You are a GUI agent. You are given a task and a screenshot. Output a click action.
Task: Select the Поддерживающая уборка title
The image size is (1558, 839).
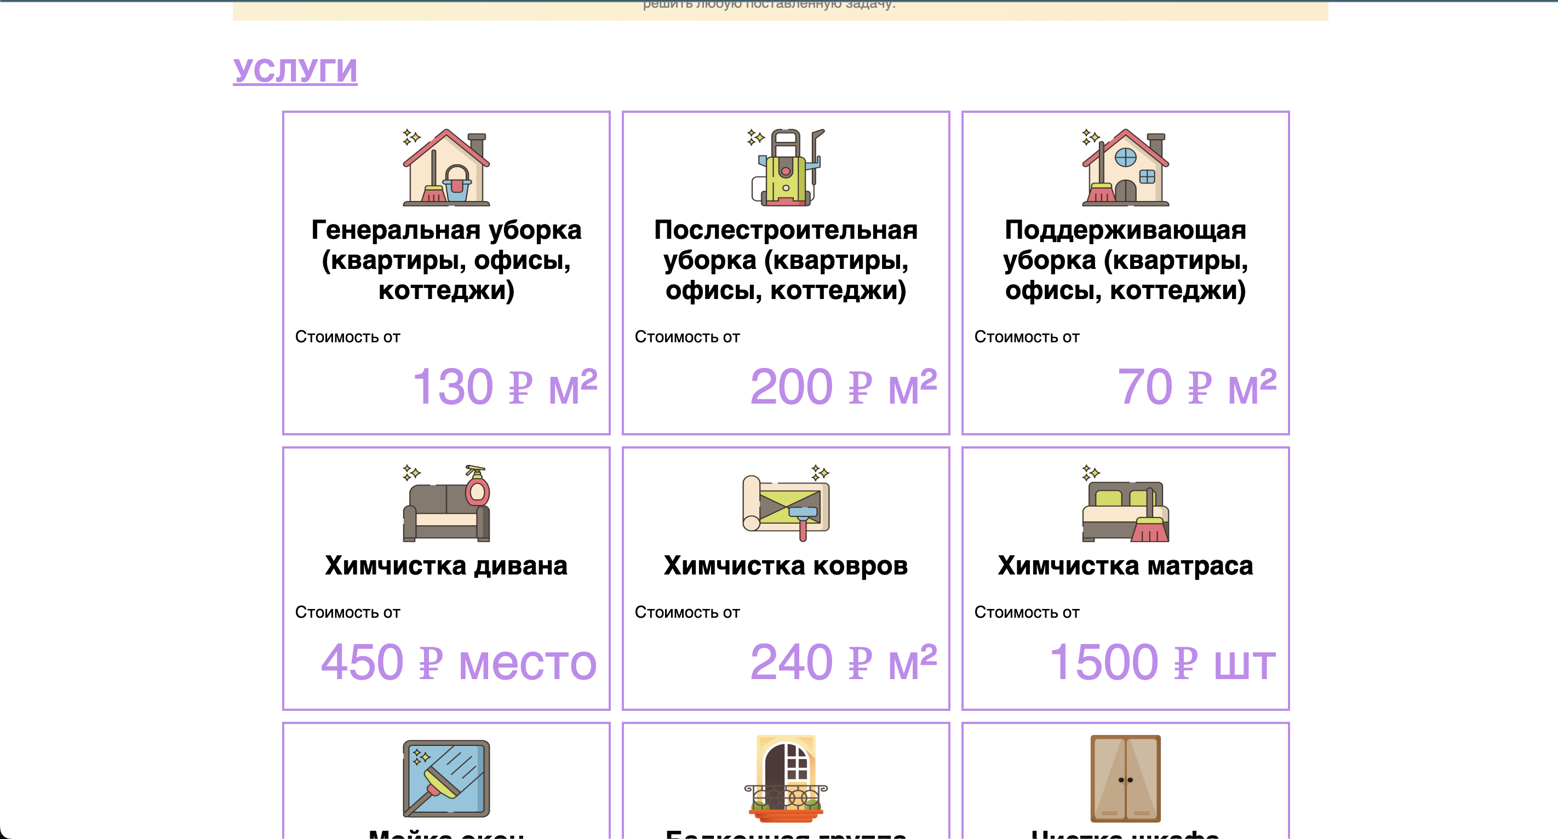coord(1126,260)
